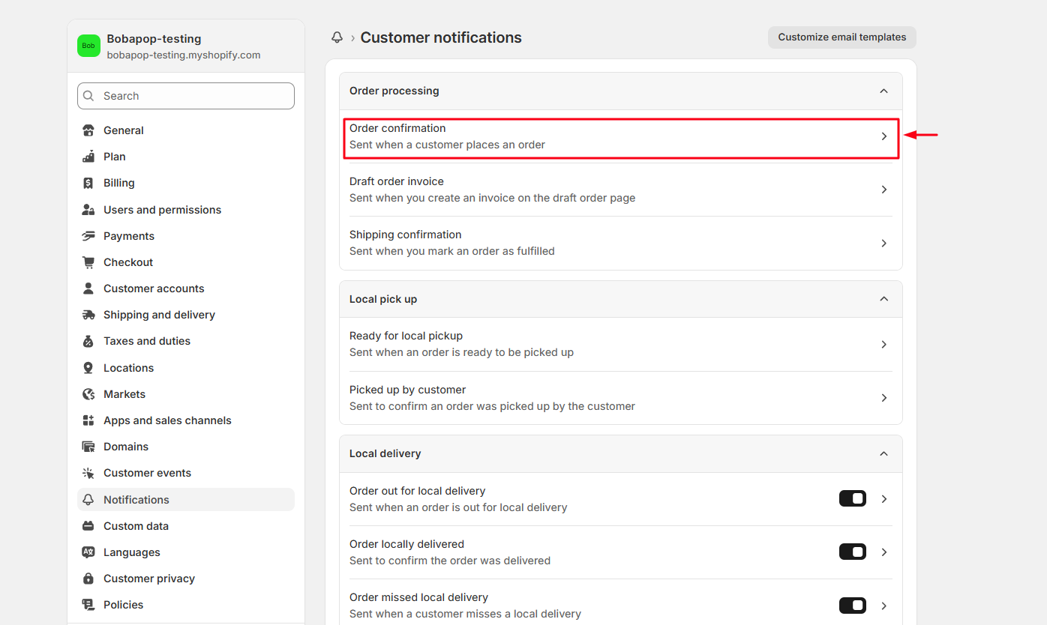Click the settings Search input field

(x=186, y=96)
